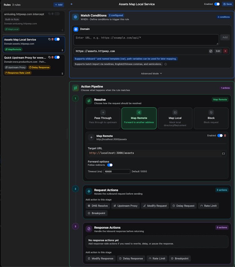
Task: Toggle the Quick Upstream Proxy rule switch
Action: (57, 57)
